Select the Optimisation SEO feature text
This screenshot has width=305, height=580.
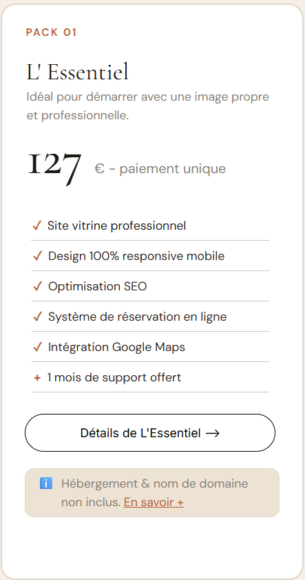click(98, 286)
